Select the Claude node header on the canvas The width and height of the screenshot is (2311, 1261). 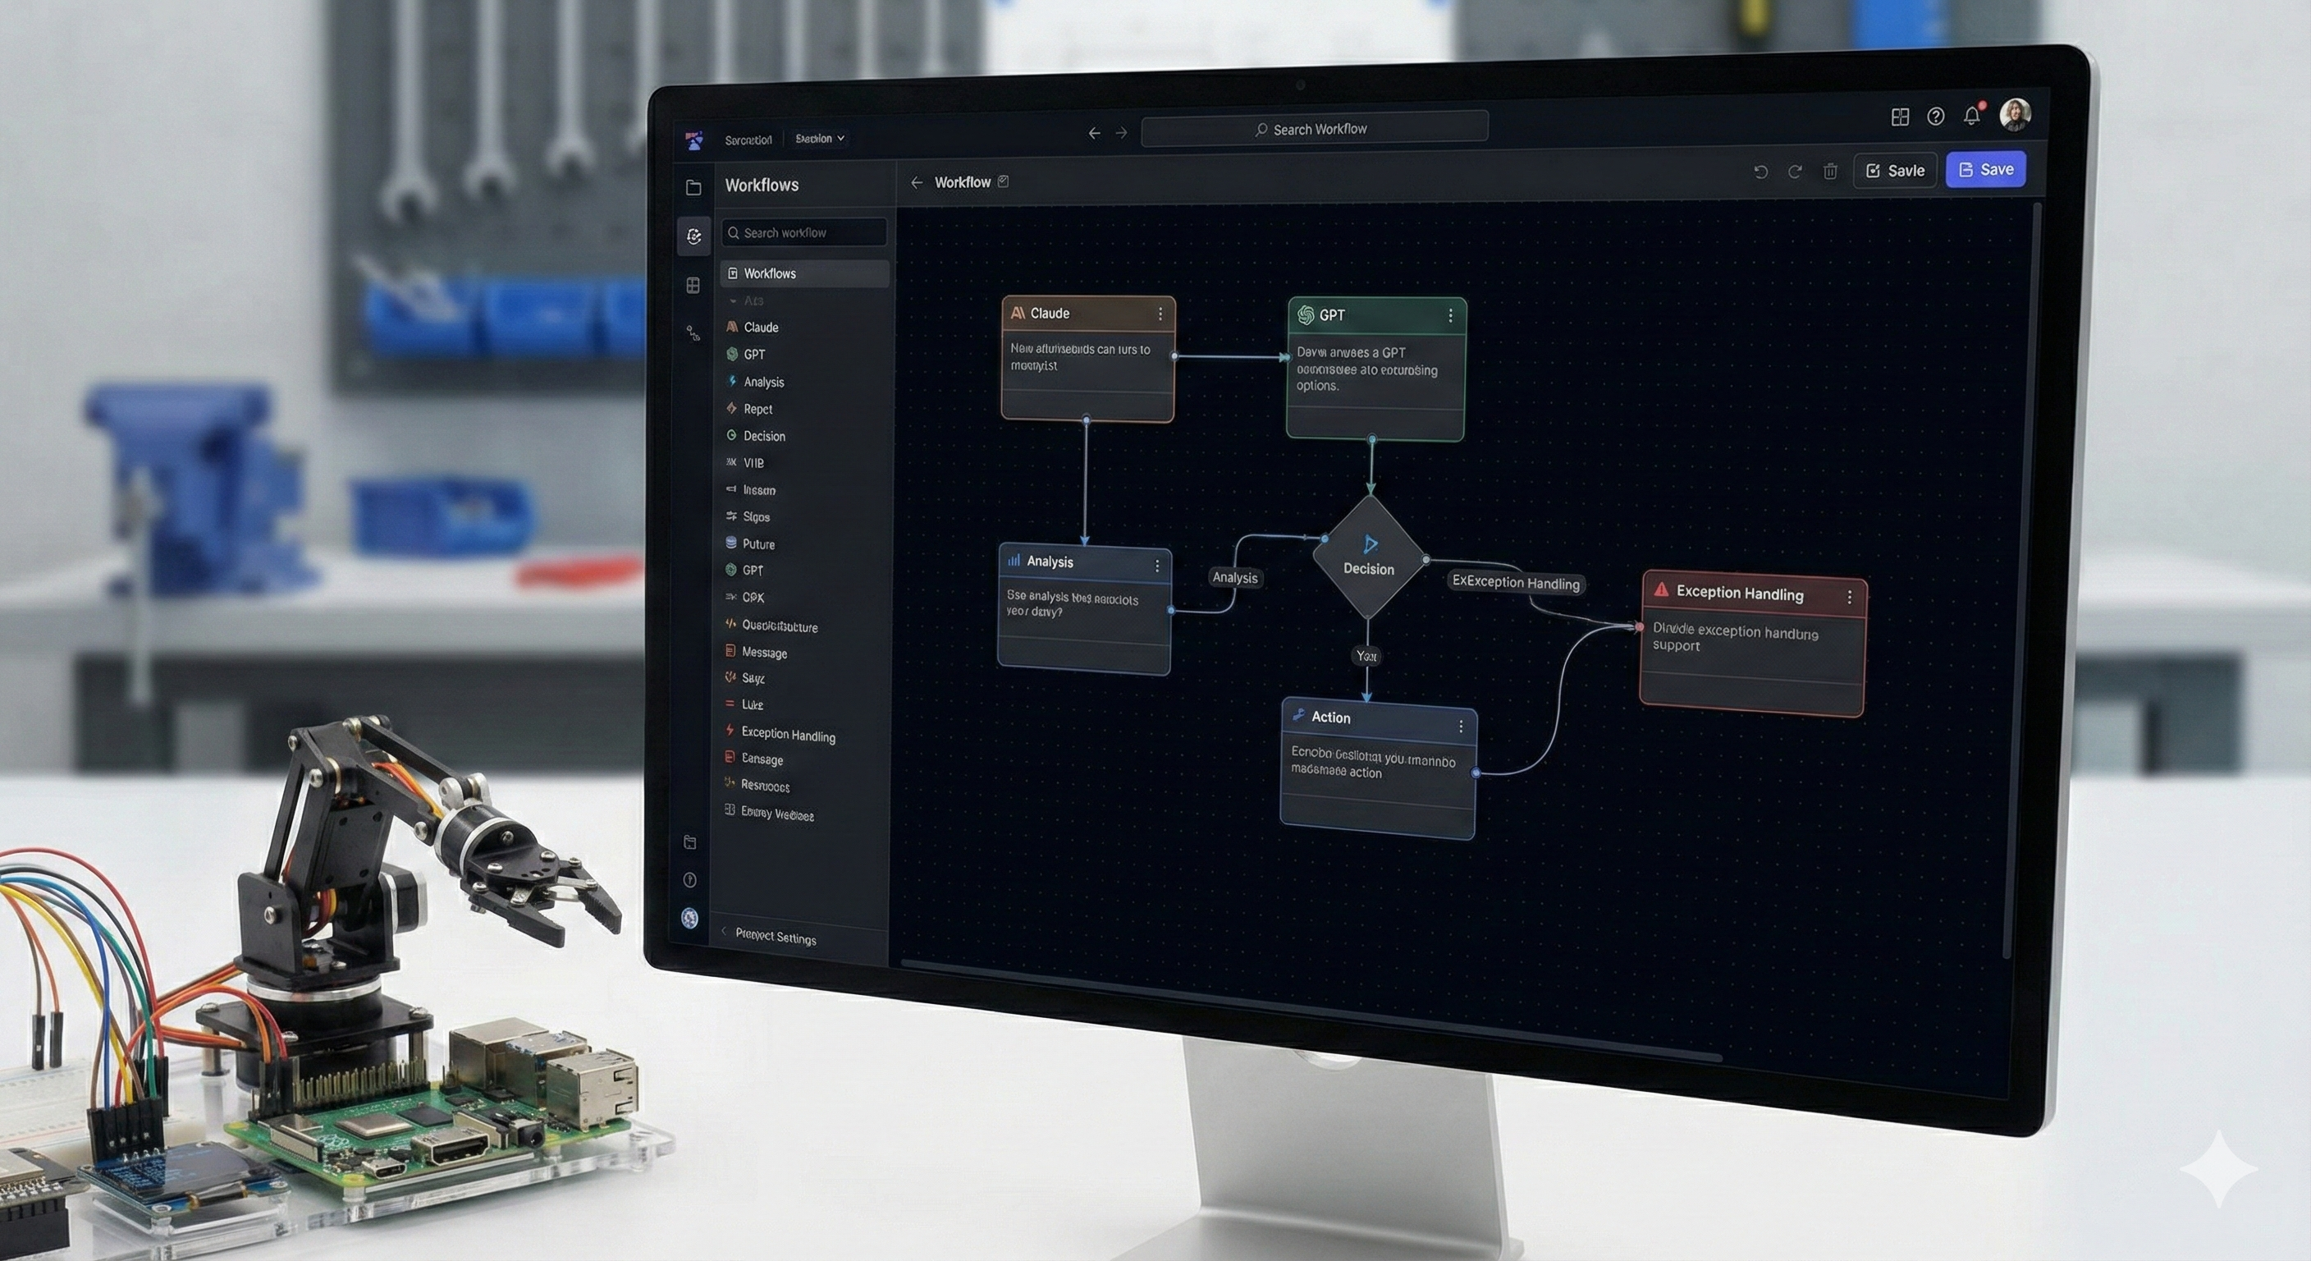(1087, 314)
